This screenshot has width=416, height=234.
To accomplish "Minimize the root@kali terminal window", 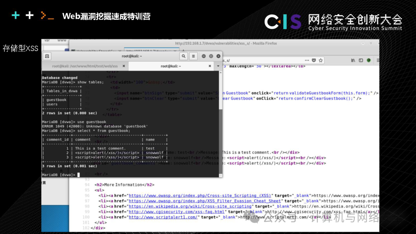I will point(204,56).
